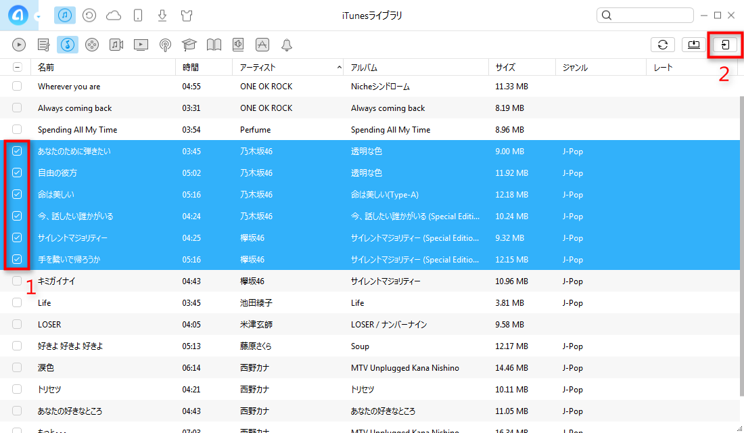Image resolution: width=744 pixels, height=433 pixels.
Task: Click the album LOSER / ナンバーナイン cell
Action: (x=389, y=325)
